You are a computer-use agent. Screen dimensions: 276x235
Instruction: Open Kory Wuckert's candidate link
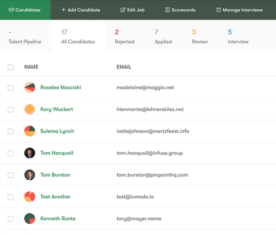pyautogui.click(x=57, y=109)
